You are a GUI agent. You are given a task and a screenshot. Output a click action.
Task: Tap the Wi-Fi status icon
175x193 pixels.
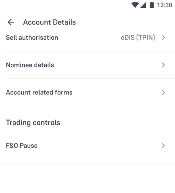135,5
